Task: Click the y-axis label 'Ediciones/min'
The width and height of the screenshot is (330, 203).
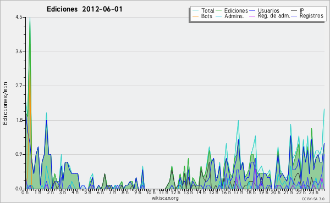Action: pyautogui.click(x=5, y=103)
